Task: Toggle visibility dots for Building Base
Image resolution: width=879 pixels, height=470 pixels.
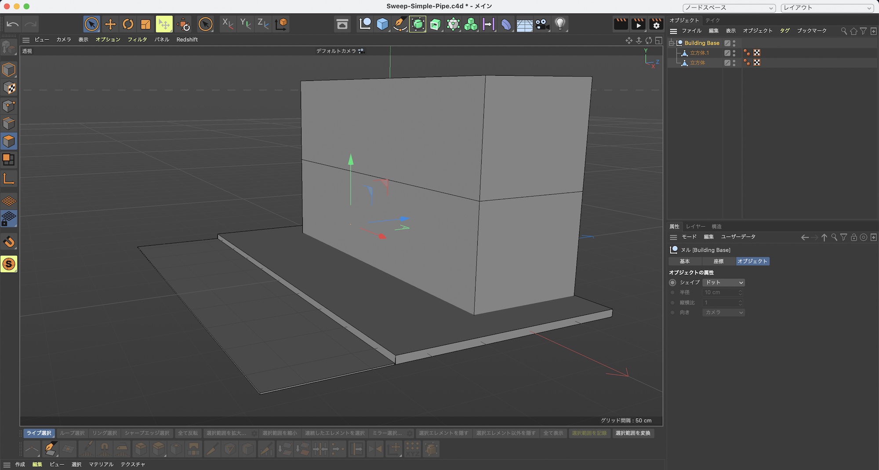Action: (x=734, y=43)
